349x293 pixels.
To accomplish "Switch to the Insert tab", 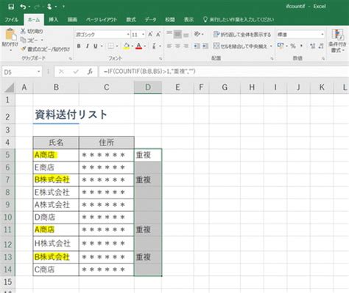I will (x=53, y=20).
